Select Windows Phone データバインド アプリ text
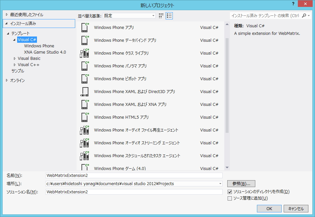 point(125,40)
